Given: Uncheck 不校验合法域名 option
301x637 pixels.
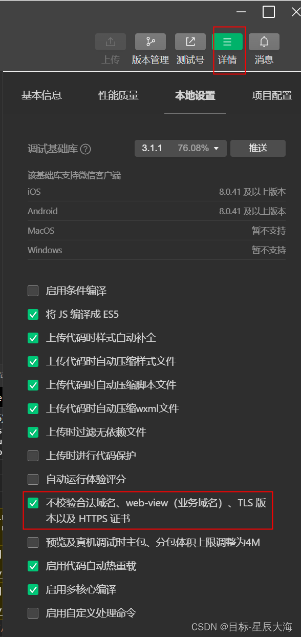Looking at the screenshot, I should (x=33, y=503).
